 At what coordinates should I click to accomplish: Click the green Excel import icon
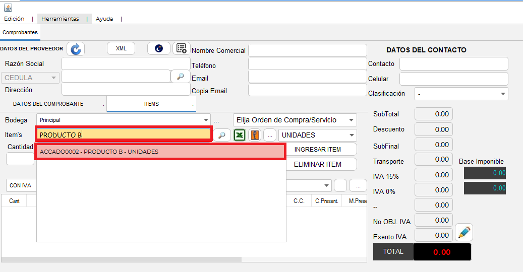(x=240, y=135)
